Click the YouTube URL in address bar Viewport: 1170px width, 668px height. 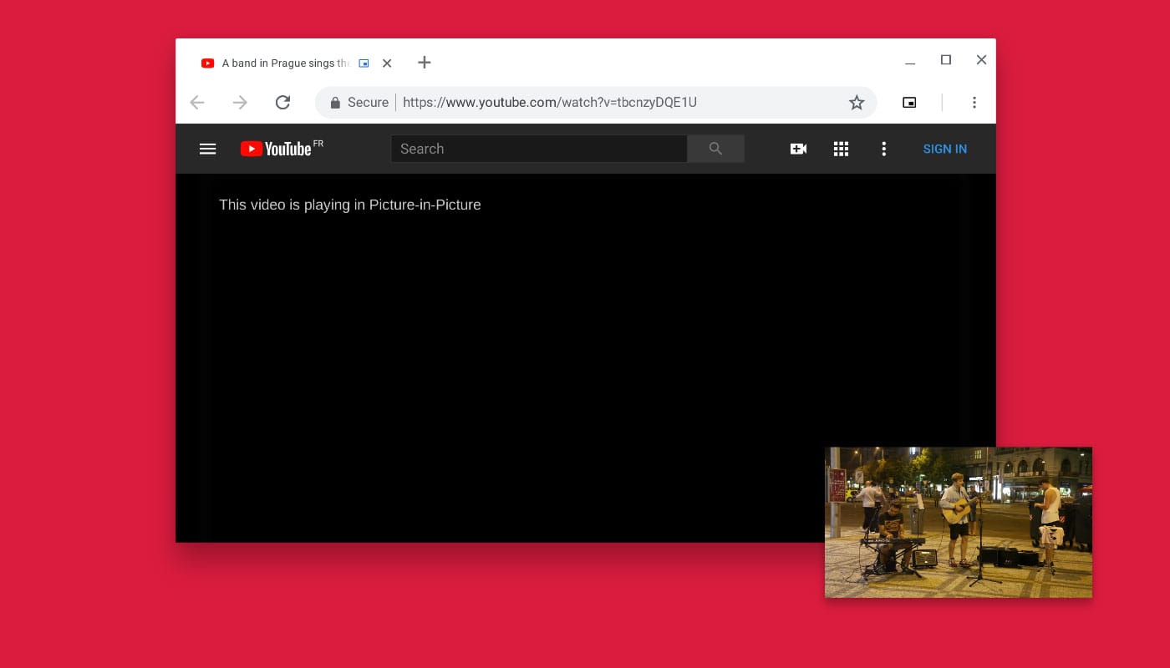[x=550, y=103]
